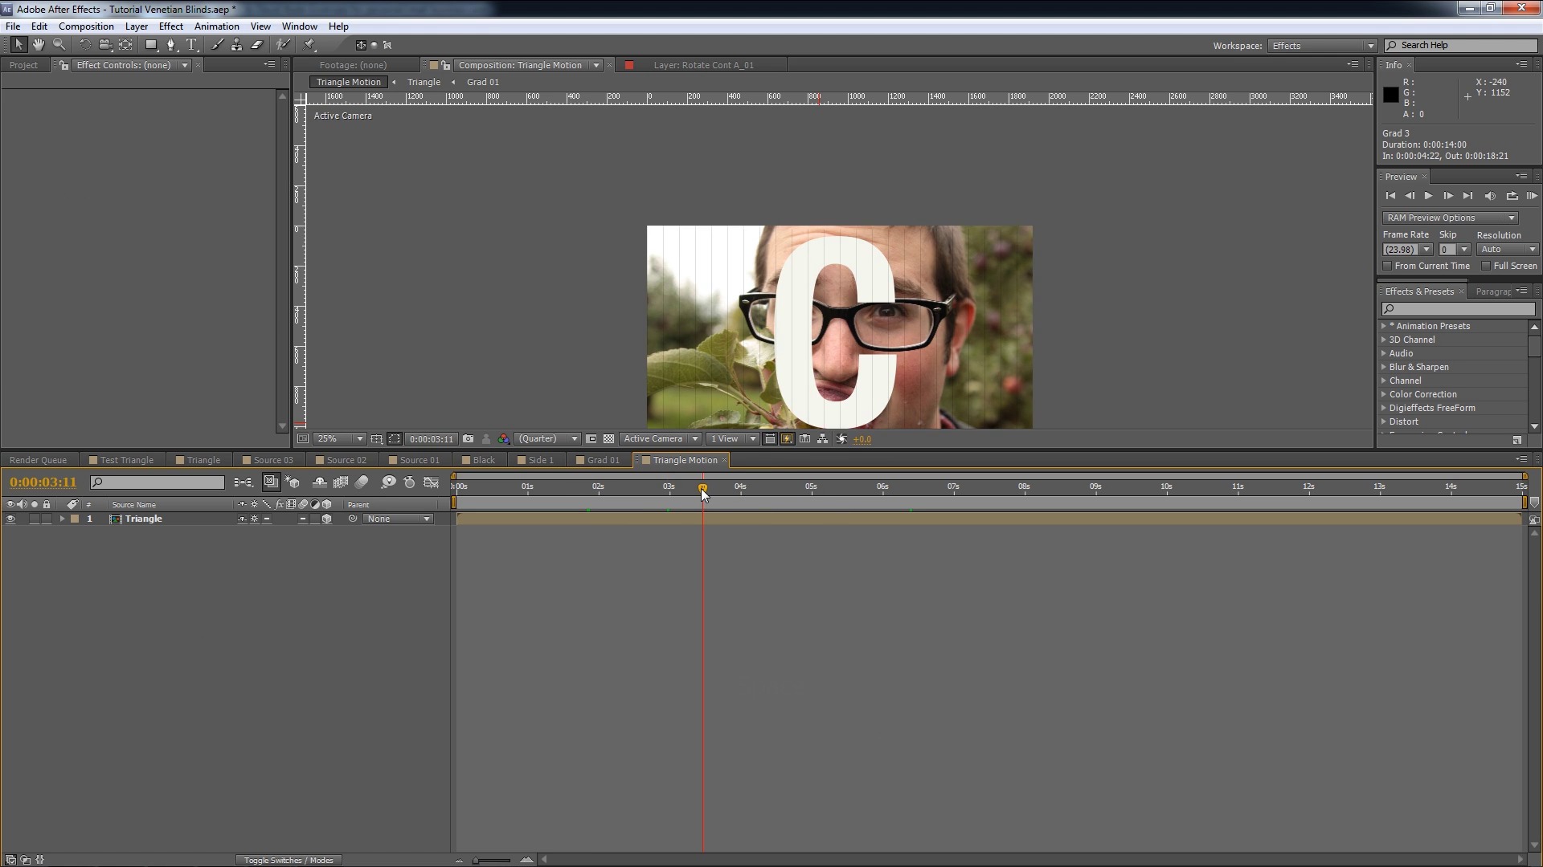Image resolution: width=1543 pixels, height=867 pixels.
Task: Select the Rotation tool
Action: (x=84, y=45)
